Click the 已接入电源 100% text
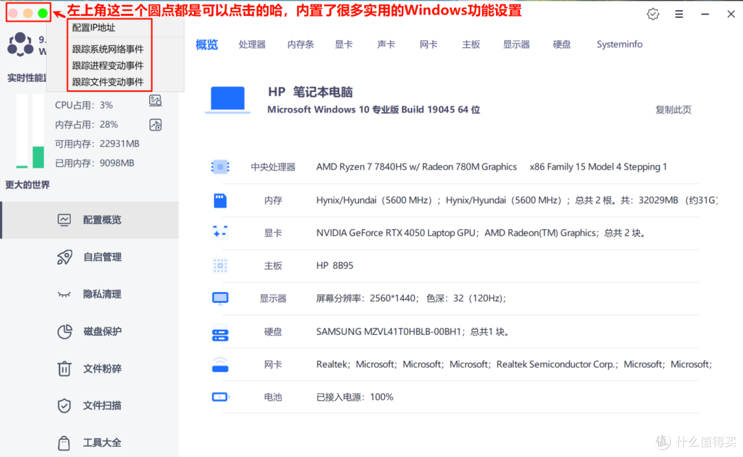Image resolution: width=743 pixels, height=457 pixels. tap(354, 397)
